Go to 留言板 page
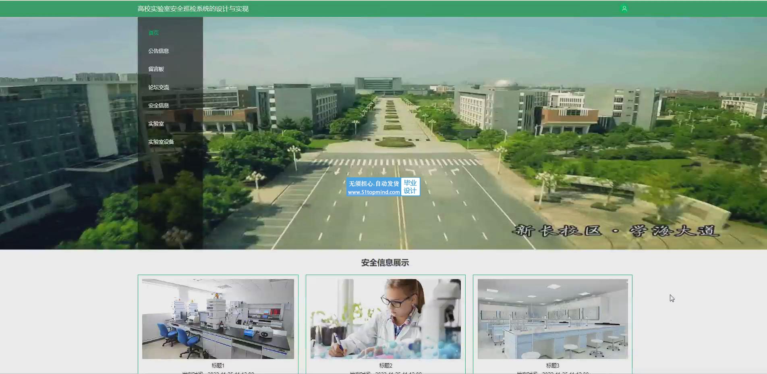This screenshot has height=374, width=767. (x=156, y=69)
